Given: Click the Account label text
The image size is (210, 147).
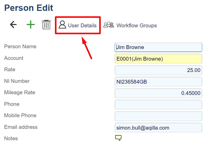Looking at the screenshot, I should [x=14, y=58].
